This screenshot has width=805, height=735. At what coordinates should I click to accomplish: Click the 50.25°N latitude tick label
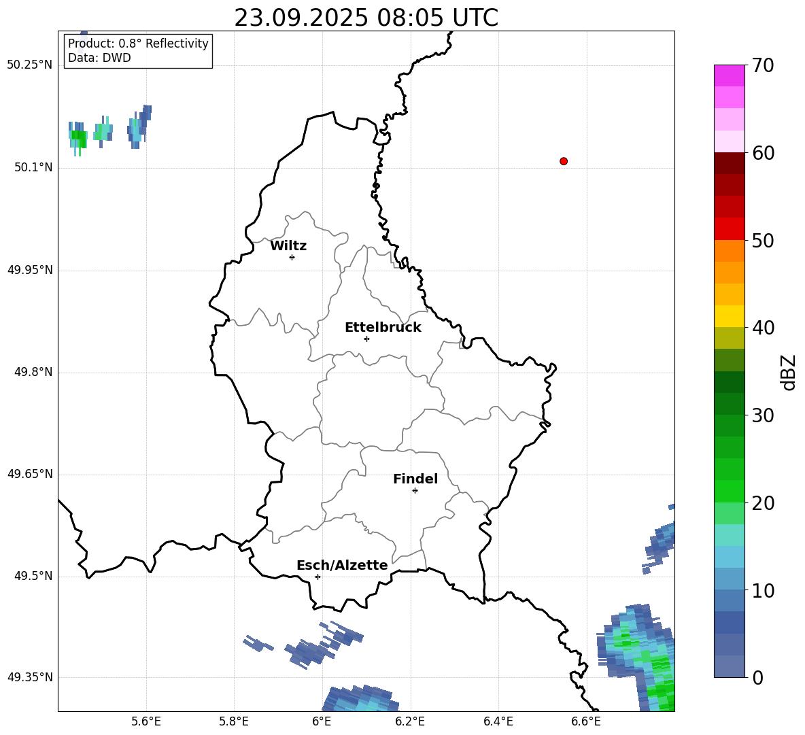30,65
